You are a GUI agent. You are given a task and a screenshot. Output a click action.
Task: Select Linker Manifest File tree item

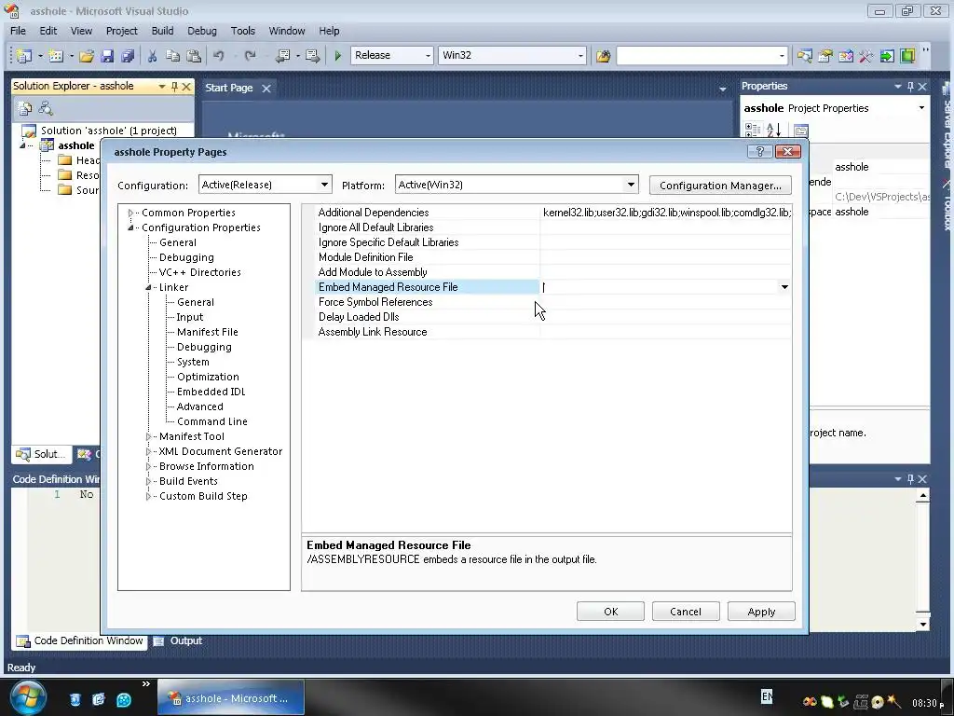[208, 332]
